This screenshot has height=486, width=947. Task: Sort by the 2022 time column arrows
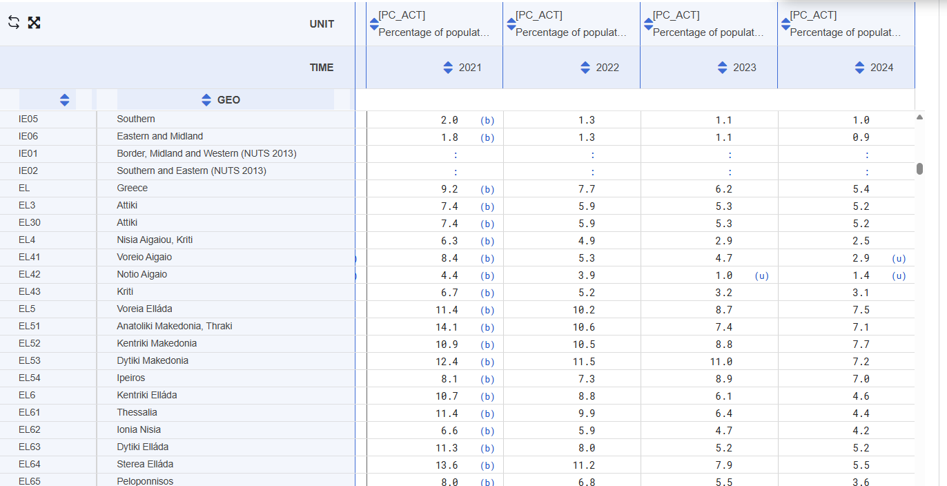585,68
